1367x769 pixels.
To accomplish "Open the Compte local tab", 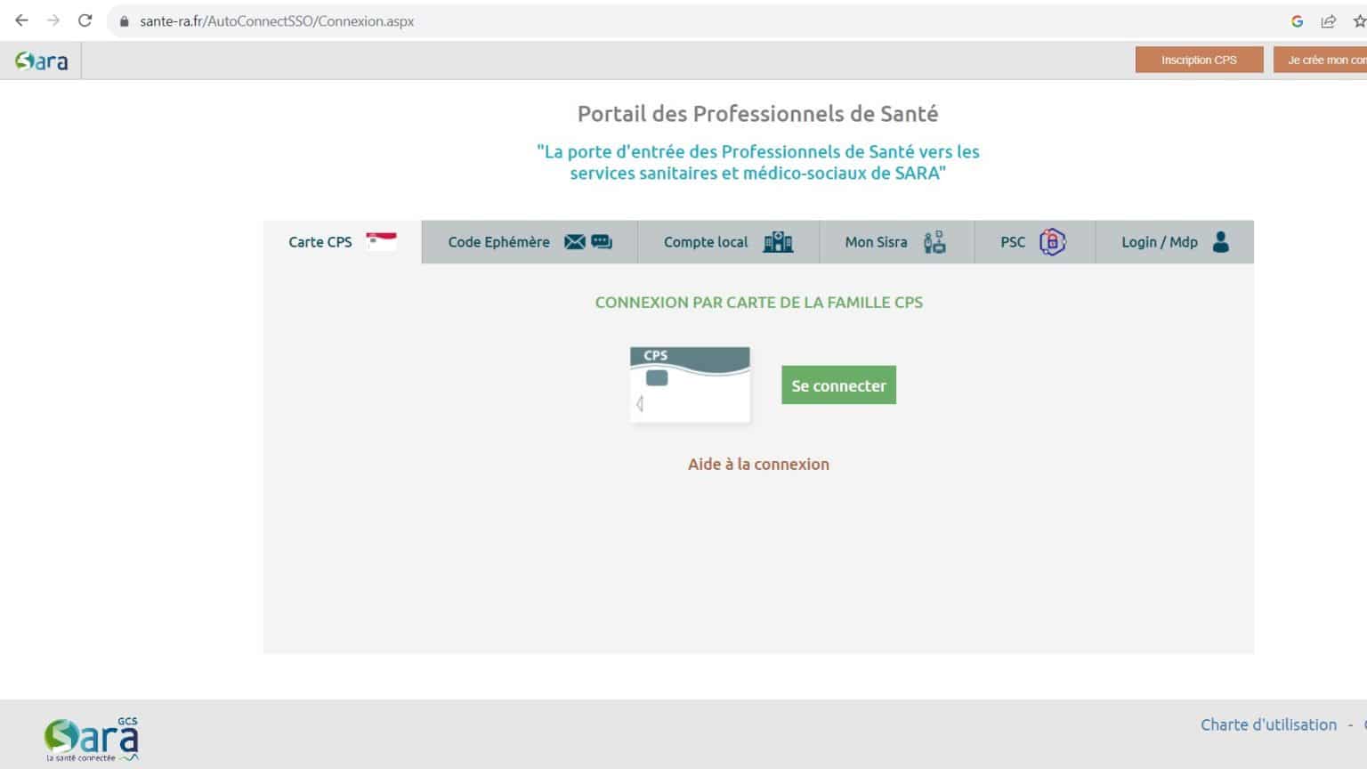I will pyautogui.click(x=727, y=242).
